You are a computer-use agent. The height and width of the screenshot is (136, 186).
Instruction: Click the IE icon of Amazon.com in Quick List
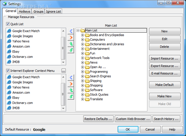[x=9, y=46]
